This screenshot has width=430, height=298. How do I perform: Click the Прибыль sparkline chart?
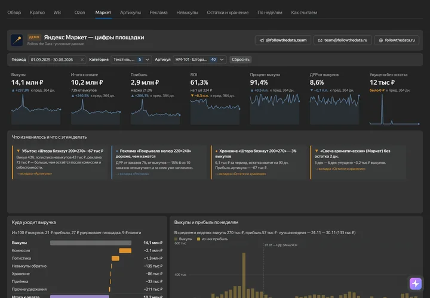pos(155,111)
